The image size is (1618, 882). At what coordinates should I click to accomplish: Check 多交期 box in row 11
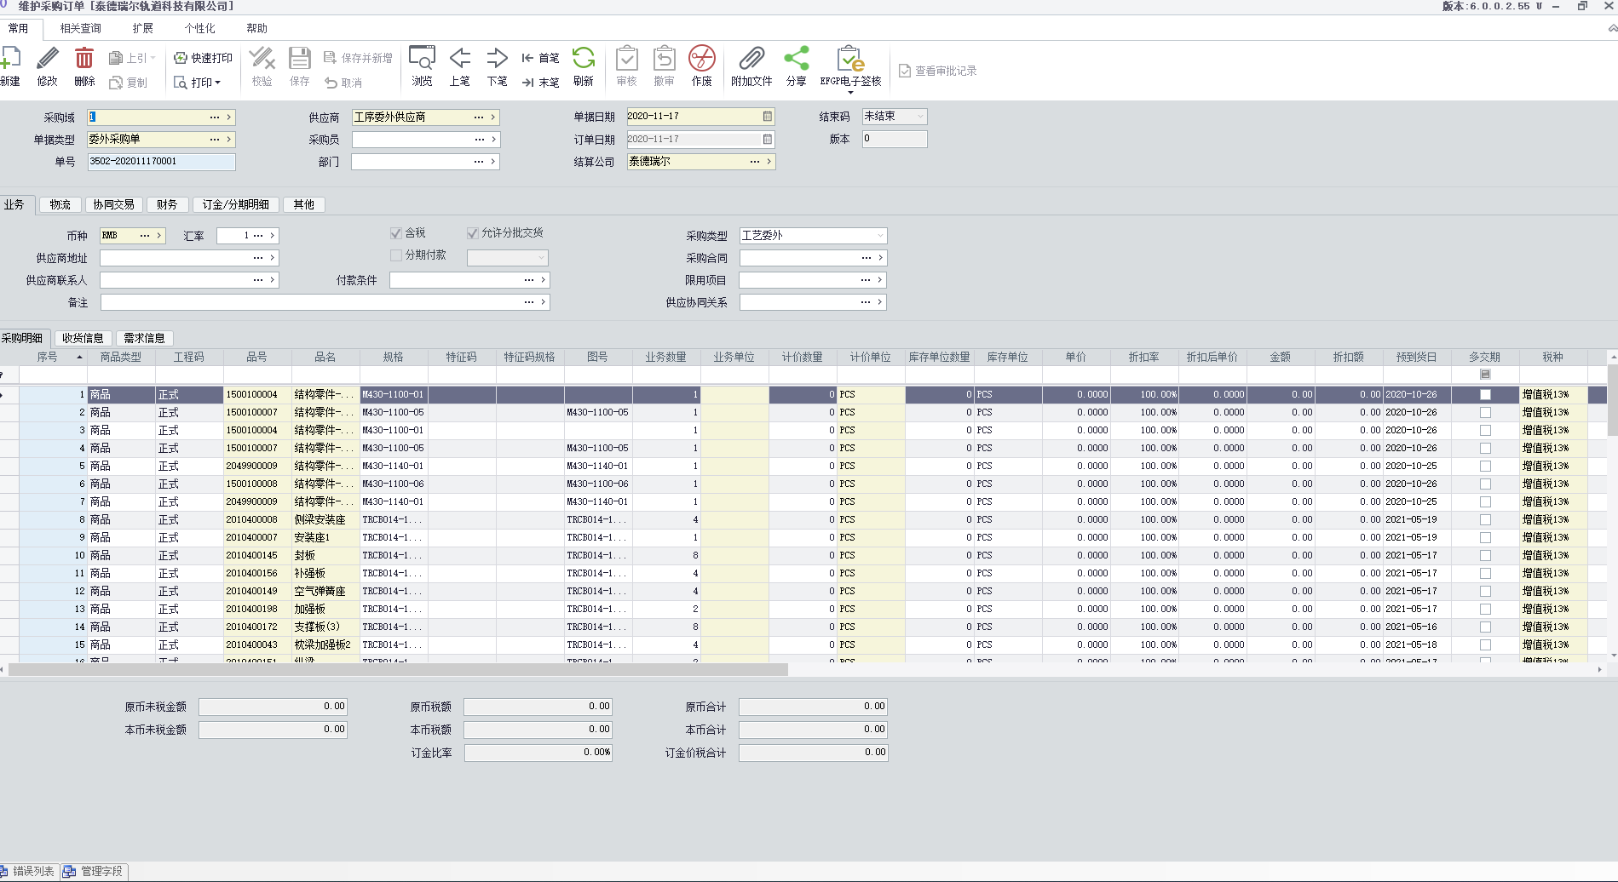click(x=1485, y=574)
